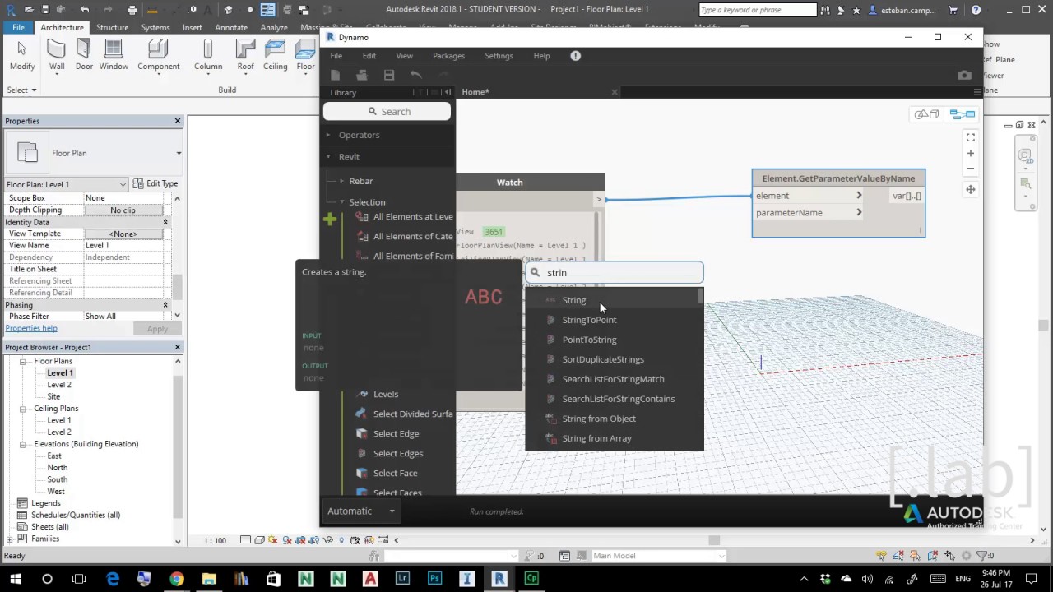Open Revit Systems ribbon tab
The image size is (1053, 592).
[x=155, y=27]
